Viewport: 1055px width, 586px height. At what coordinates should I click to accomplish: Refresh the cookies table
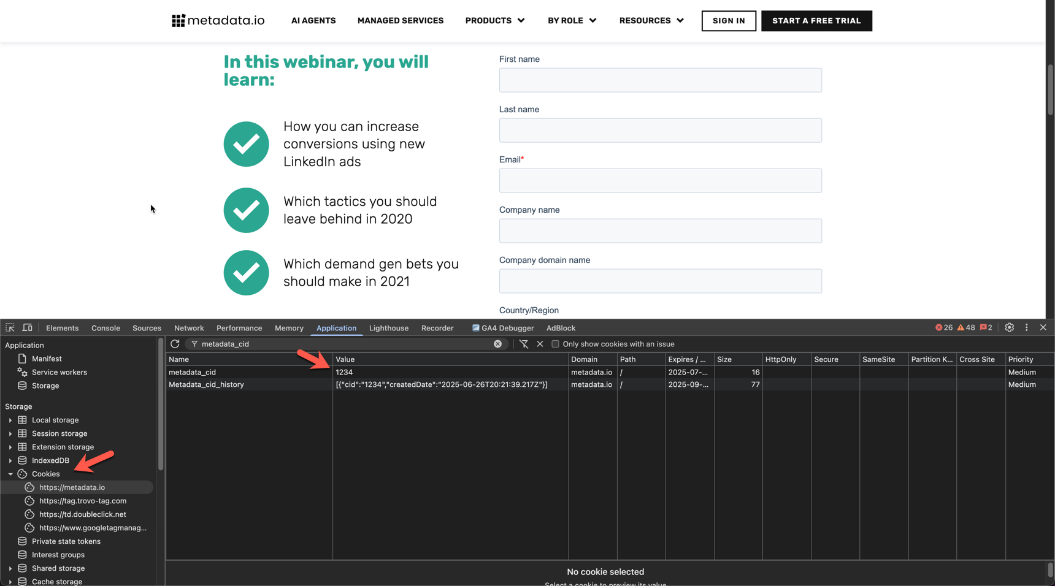tap(175, 344)
